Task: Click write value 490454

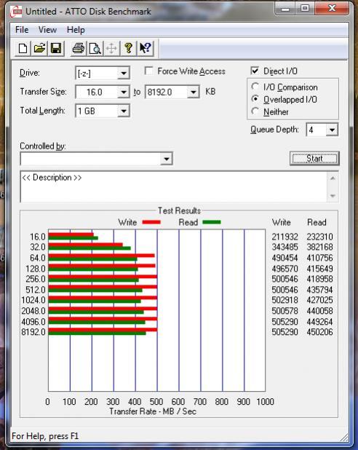Action: [285, 258]
